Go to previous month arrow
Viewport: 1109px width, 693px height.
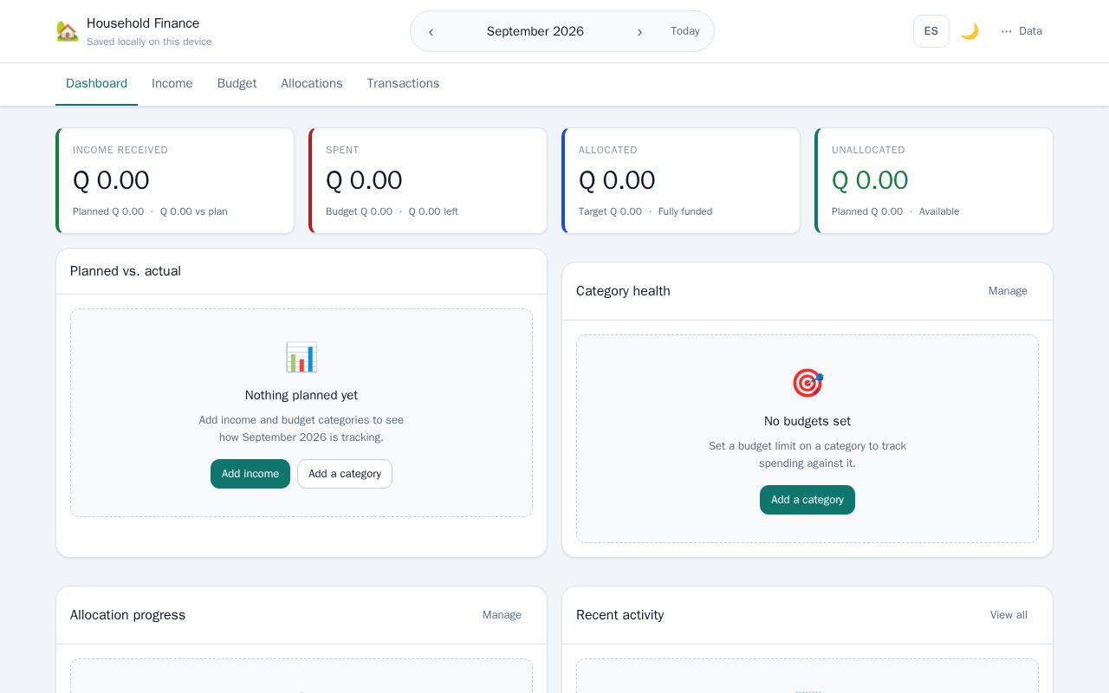pos(431,31)
